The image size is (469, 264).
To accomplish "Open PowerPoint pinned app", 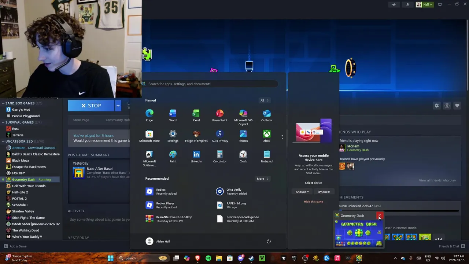I will tap(219, 115).
